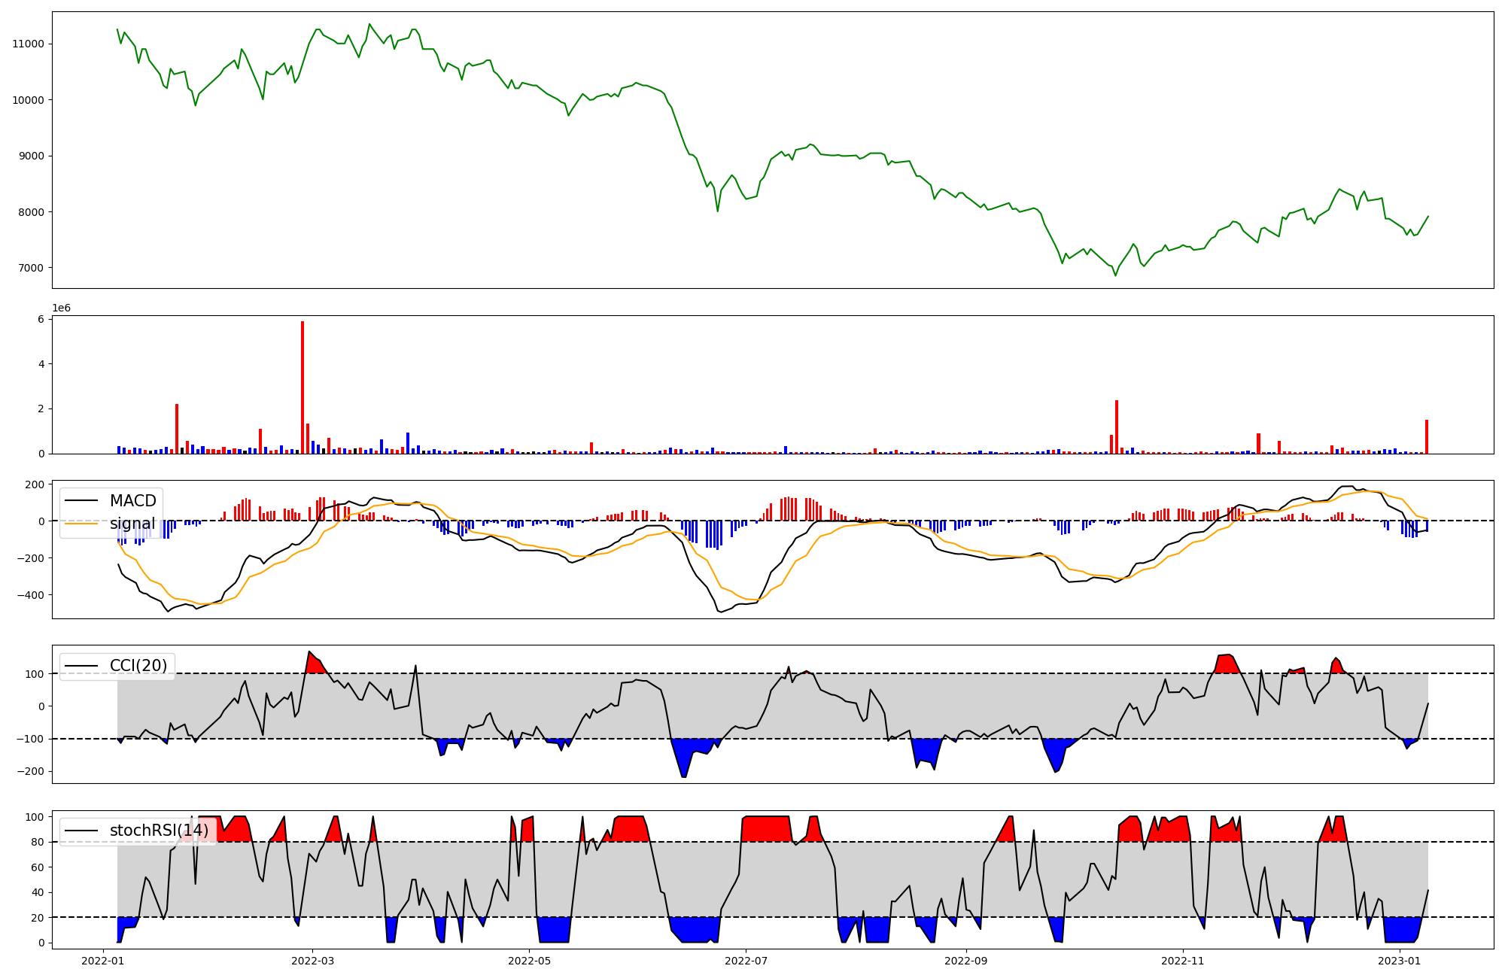Click the -400 MACD axis label
This screenshot has height=978, width=1505.
point(32,595)
